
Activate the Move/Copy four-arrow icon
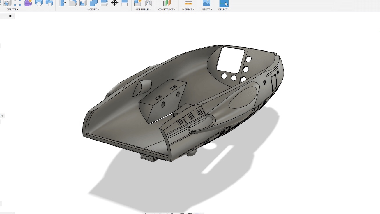coord(114,3)
